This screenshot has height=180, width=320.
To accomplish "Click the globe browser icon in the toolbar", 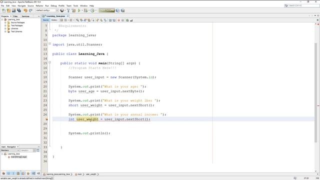I will point(62,10).
